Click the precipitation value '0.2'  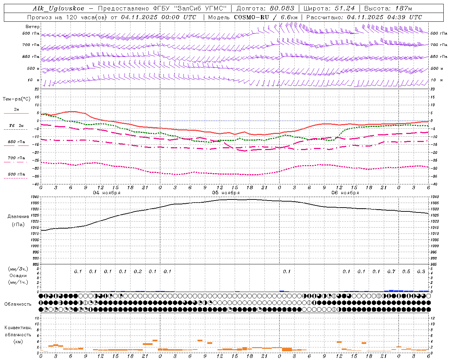138,271
